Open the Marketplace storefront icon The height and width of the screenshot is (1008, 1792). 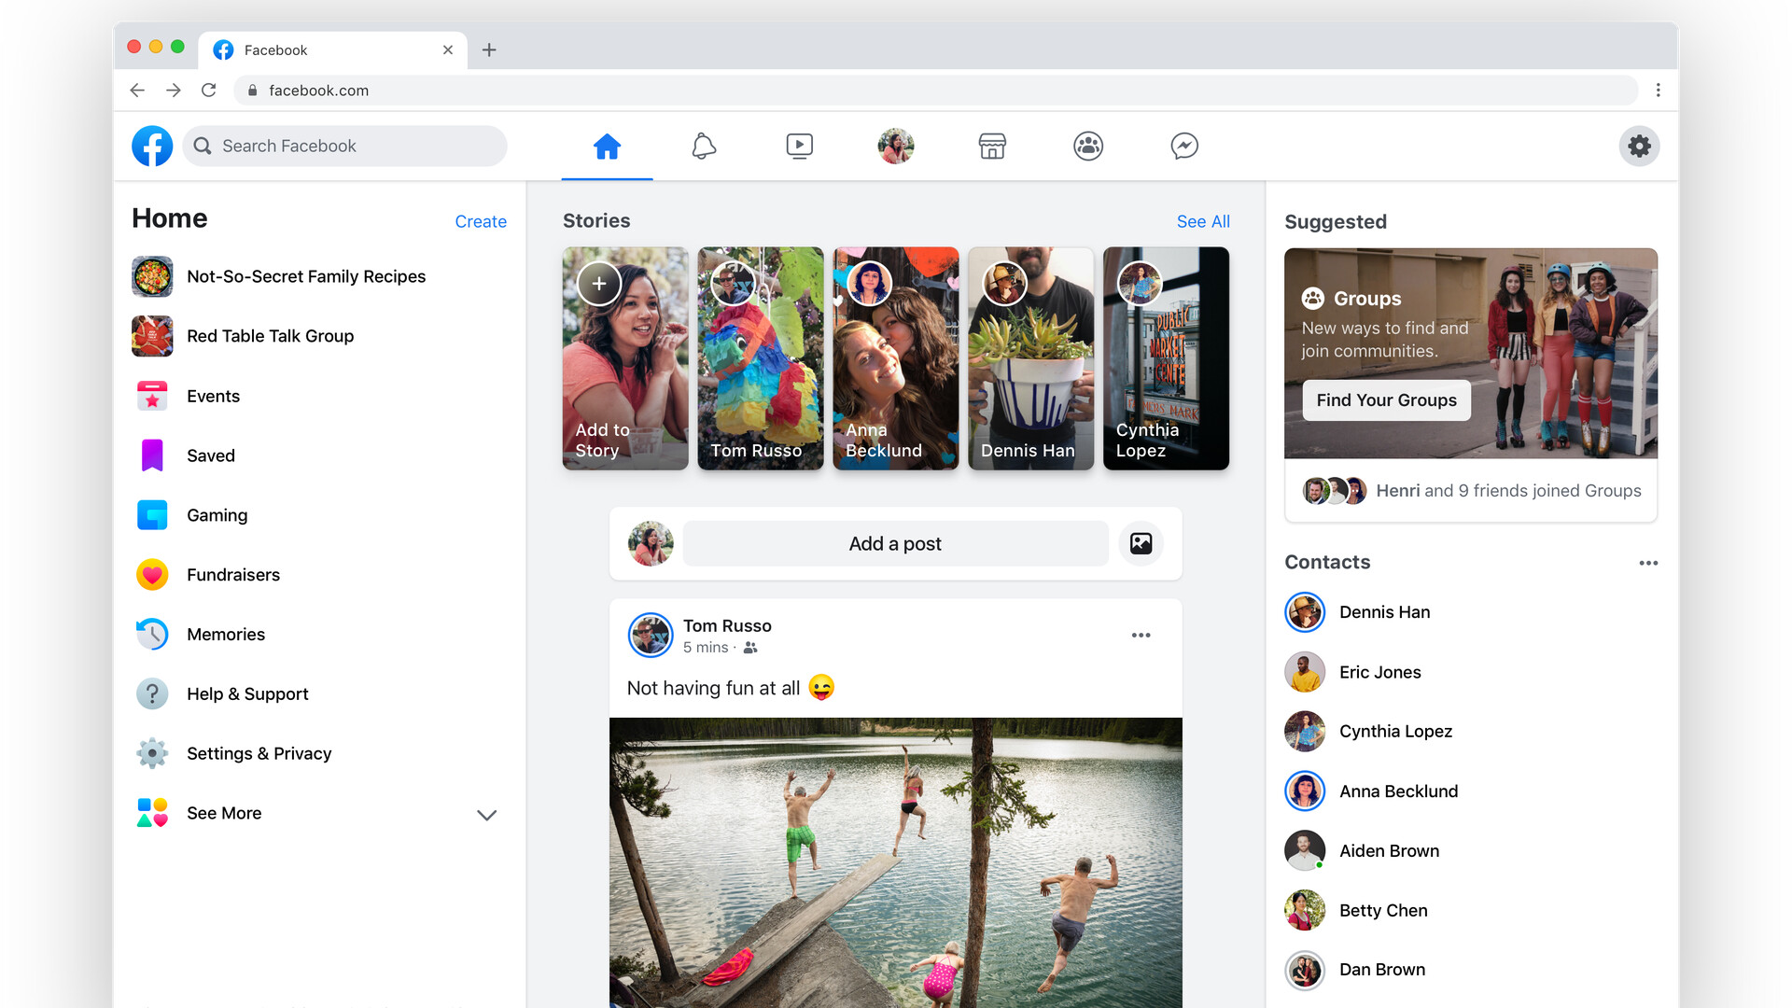pos(992,147)
